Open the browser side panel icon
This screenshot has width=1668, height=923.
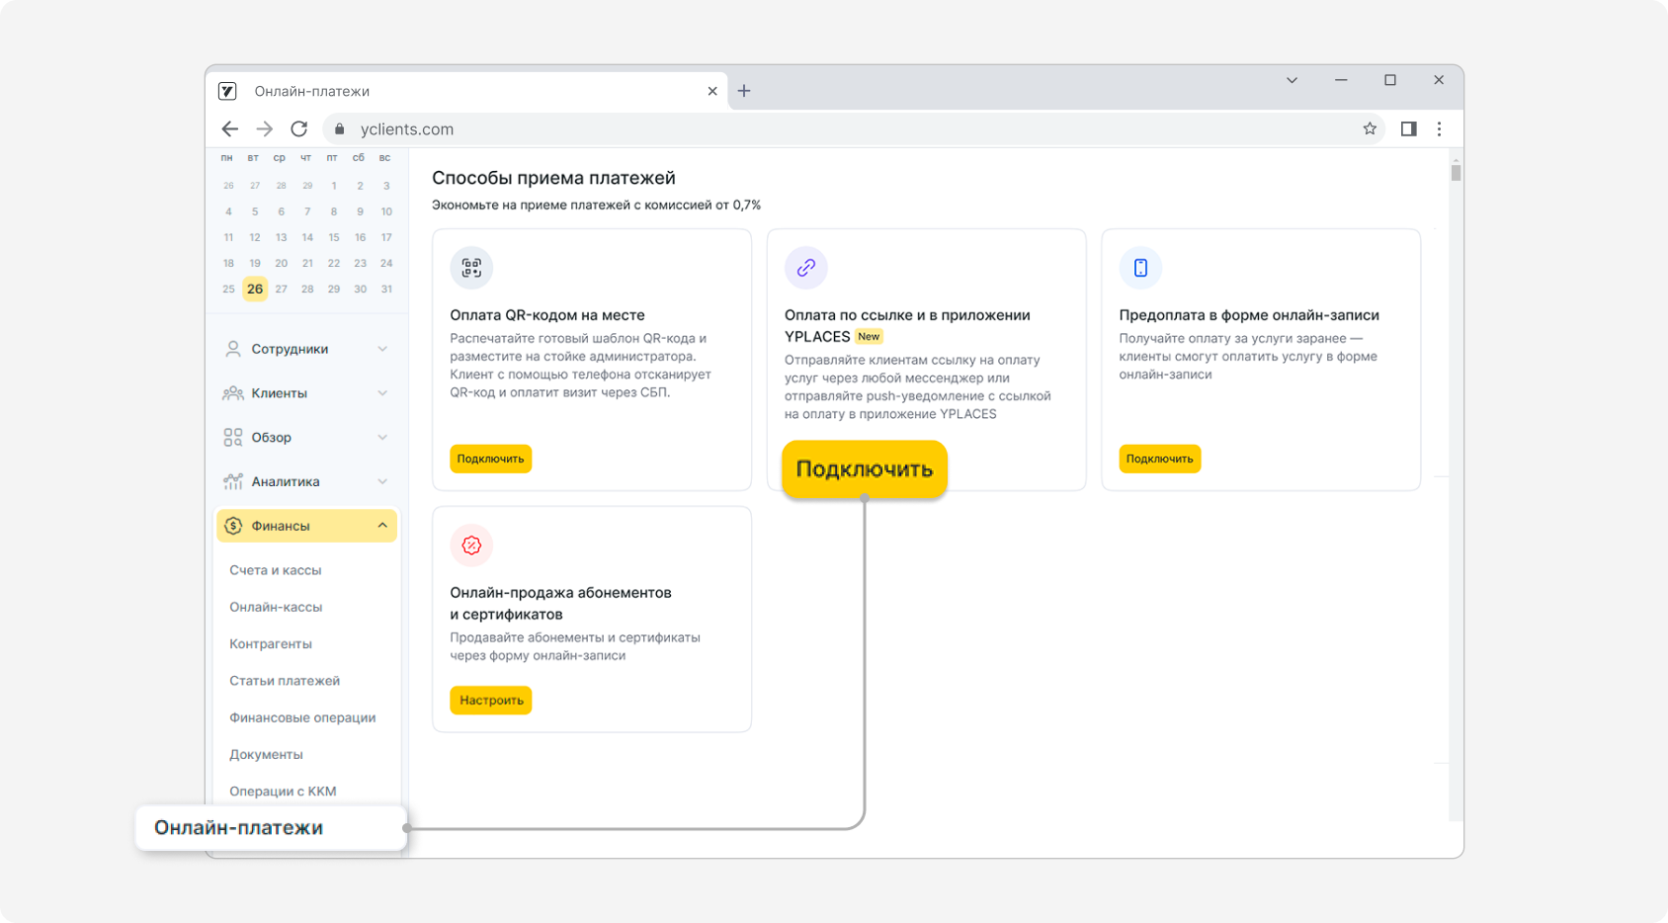point(1408,128)
